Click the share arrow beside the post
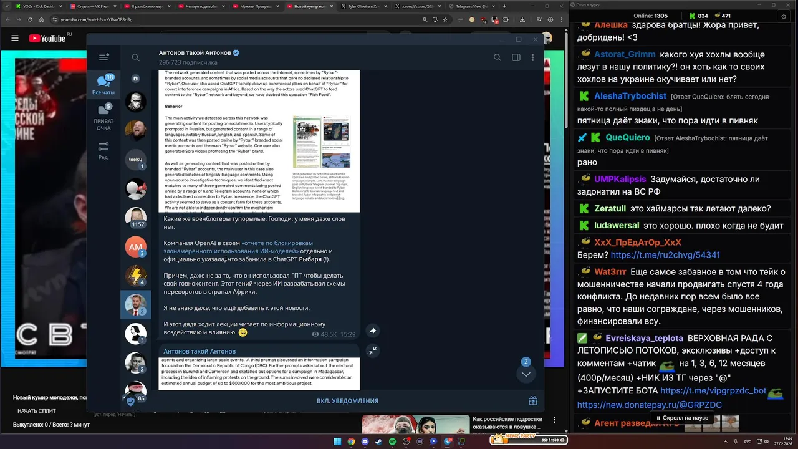This screenshot has height=449, width=798. (372, 331)
